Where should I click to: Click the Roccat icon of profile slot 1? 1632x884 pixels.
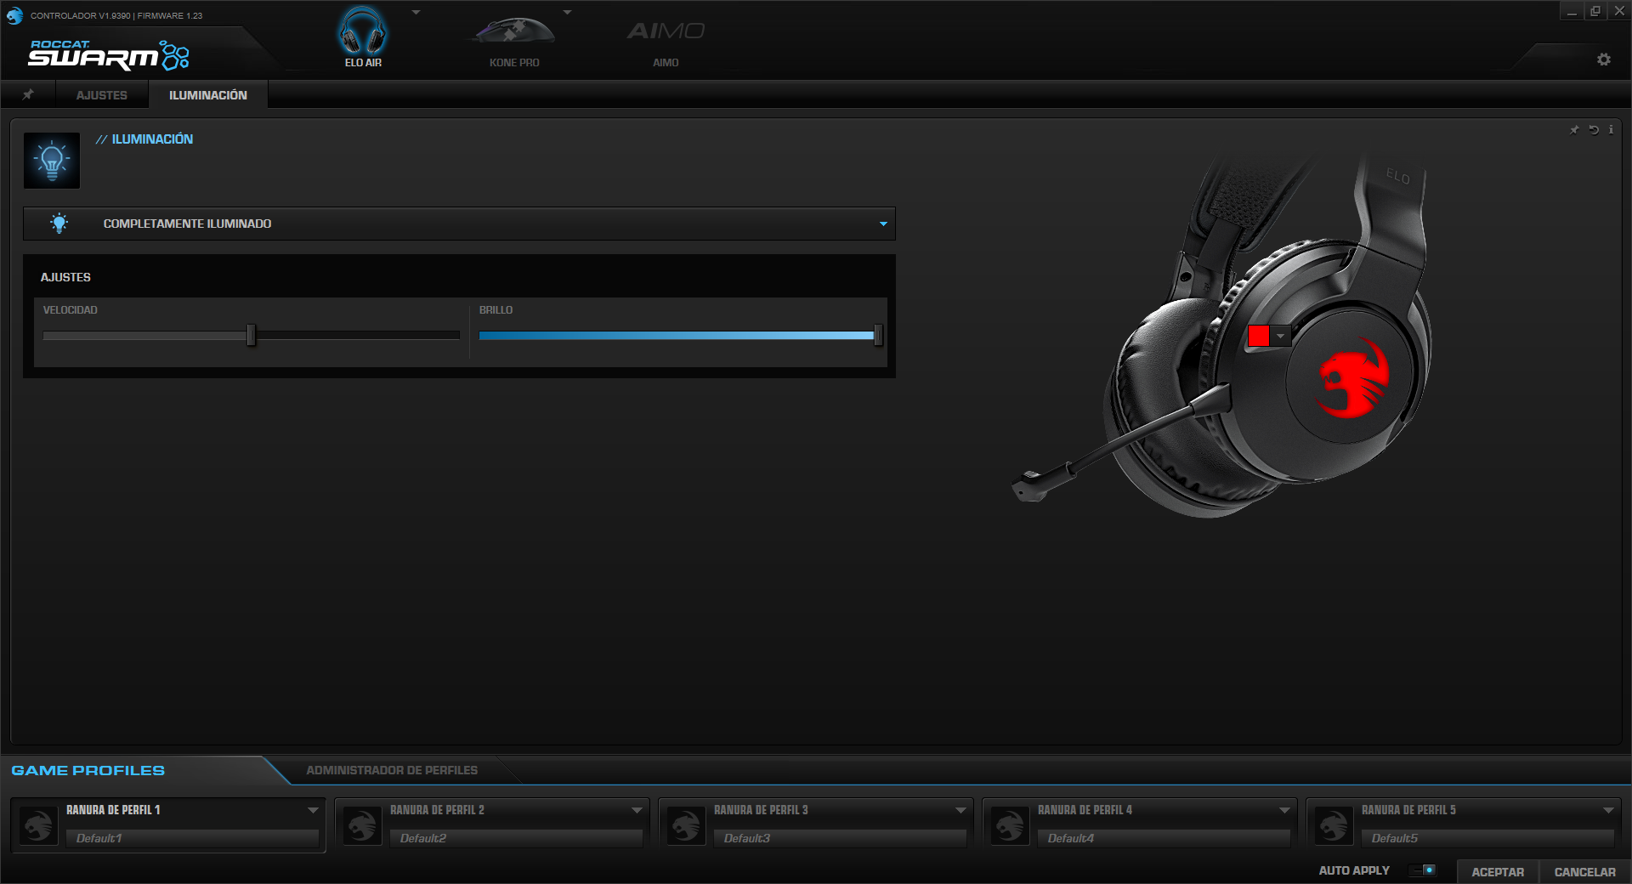coord(38,825)
